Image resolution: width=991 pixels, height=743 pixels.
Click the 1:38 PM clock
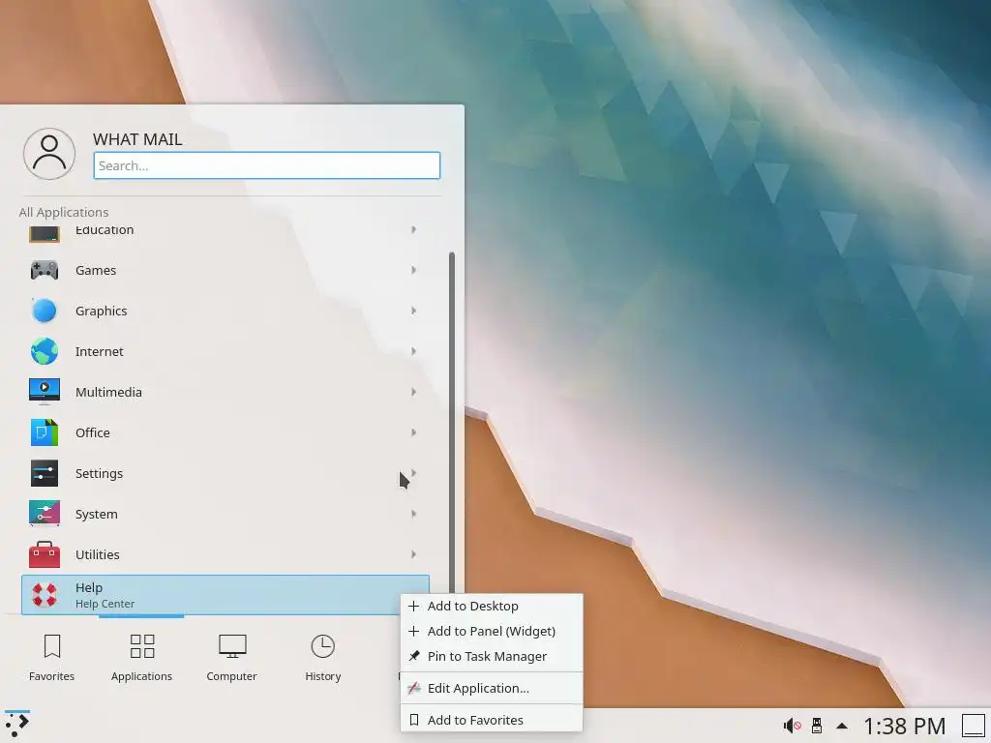click(905, 726)
